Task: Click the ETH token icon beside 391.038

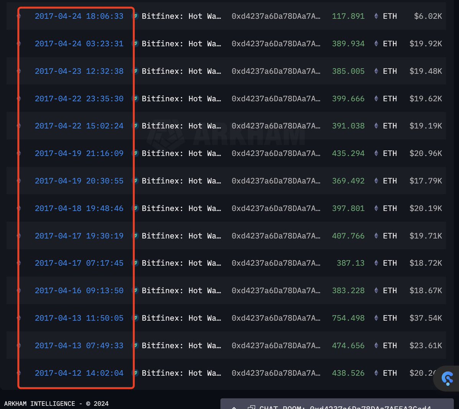Action: click(x=376, y=126)
